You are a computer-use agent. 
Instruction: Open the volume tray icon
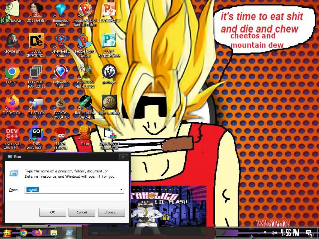pos(274,233)
